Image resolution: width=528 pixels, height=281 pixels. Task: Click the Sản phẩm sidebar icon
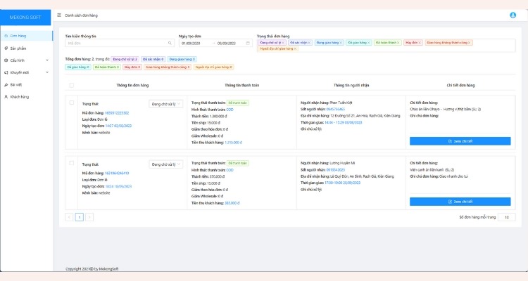coord(6,48)
